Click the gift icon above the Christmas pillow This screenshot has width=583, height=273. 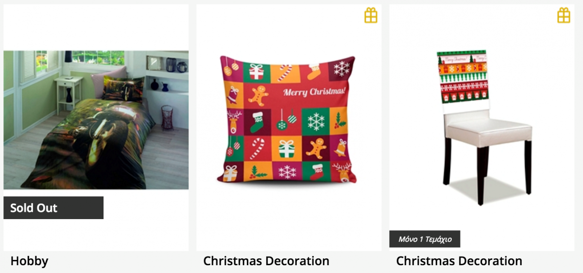tap(371, 16)
